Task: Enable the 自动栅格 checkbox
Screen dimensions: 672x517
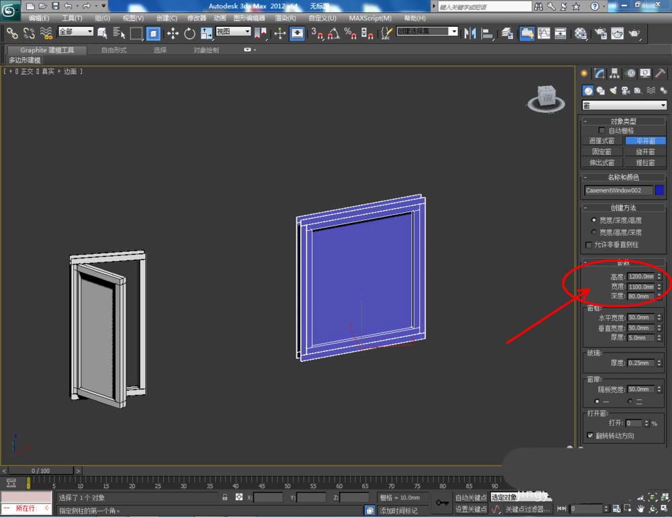Action: tap(601, 130)
